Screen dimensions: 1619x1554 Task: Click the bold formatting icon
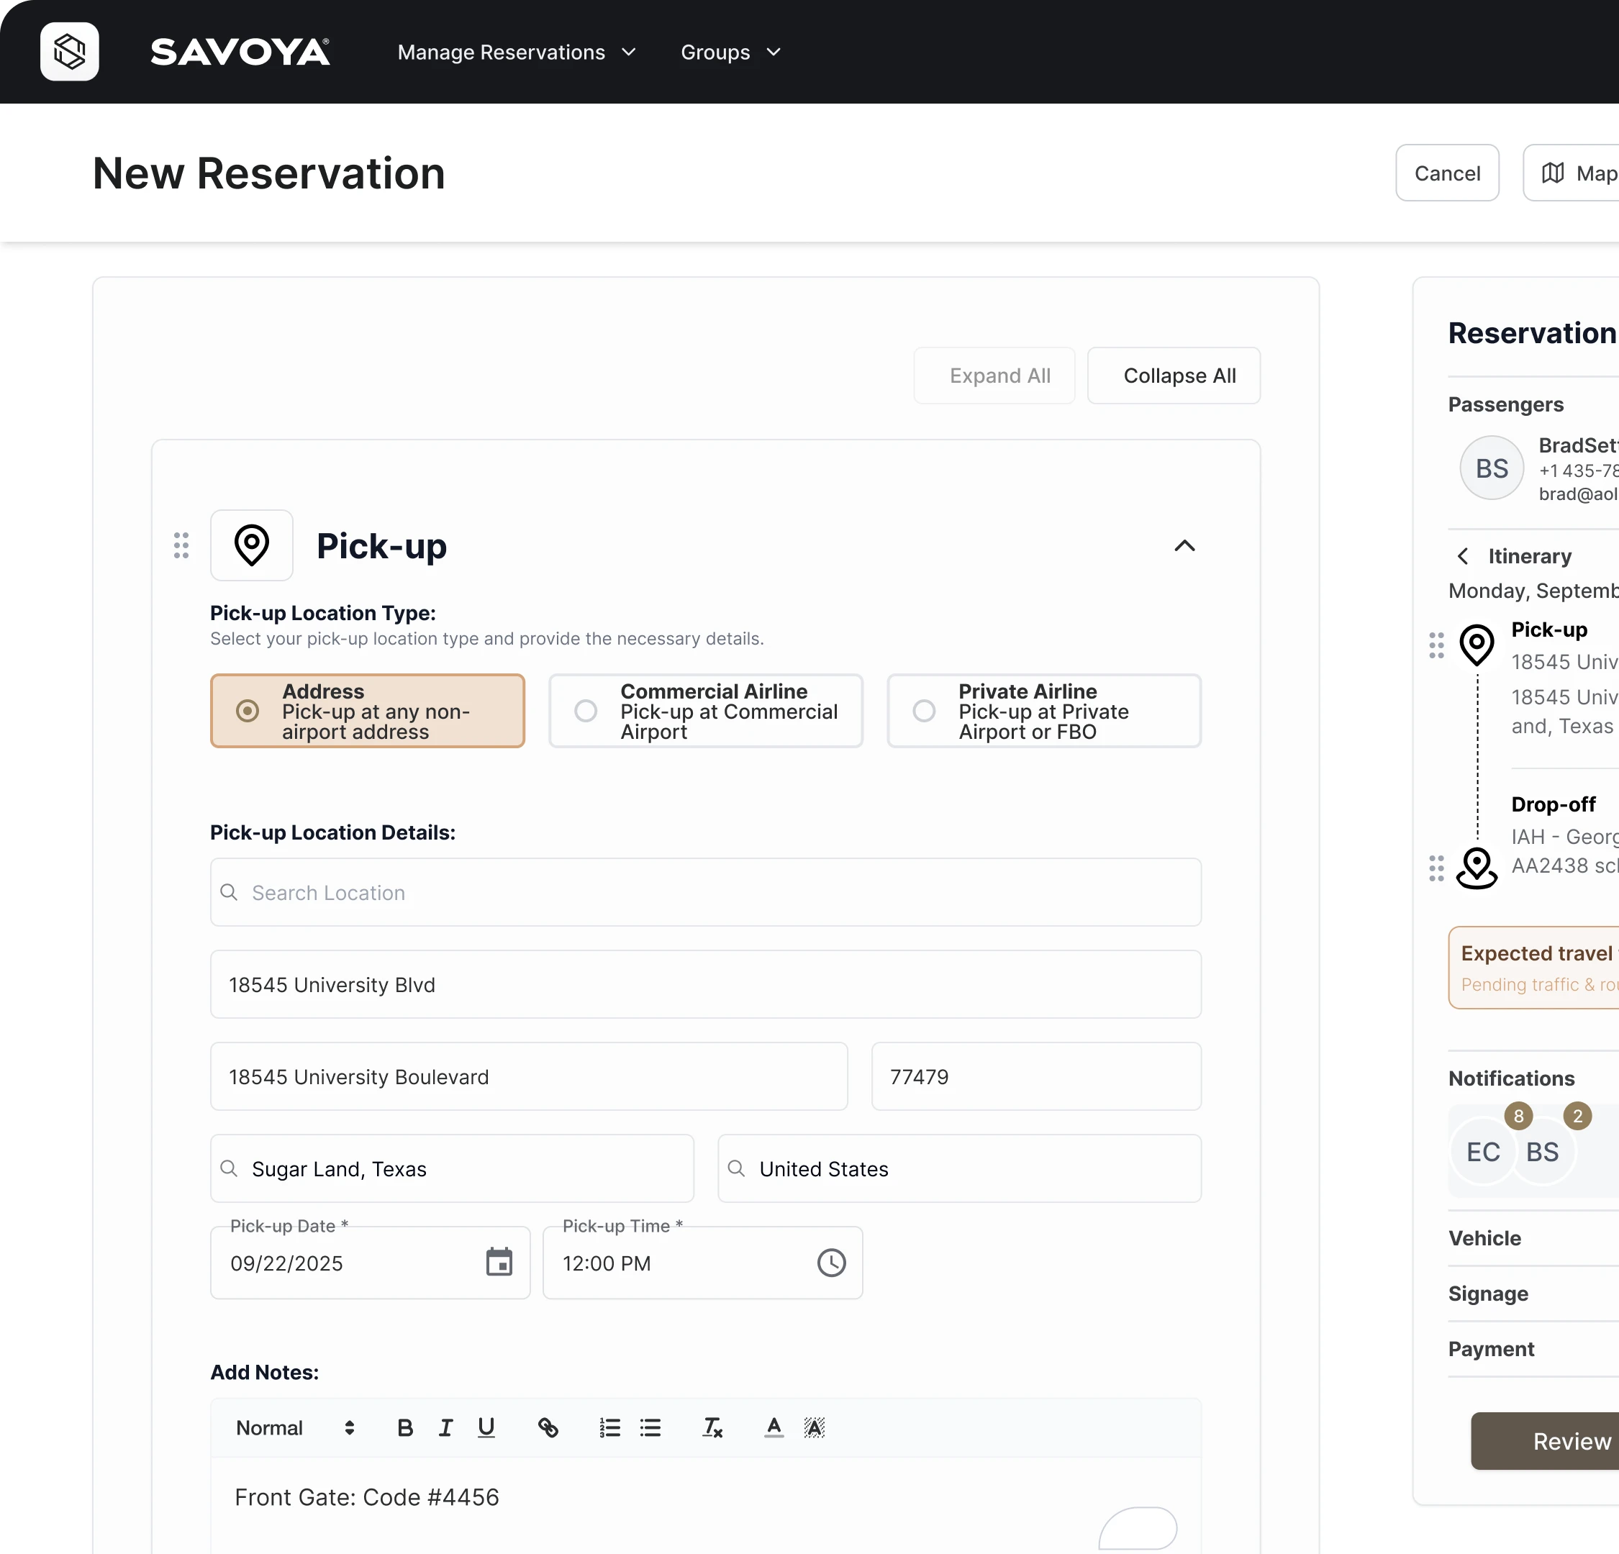[404, 1427]
